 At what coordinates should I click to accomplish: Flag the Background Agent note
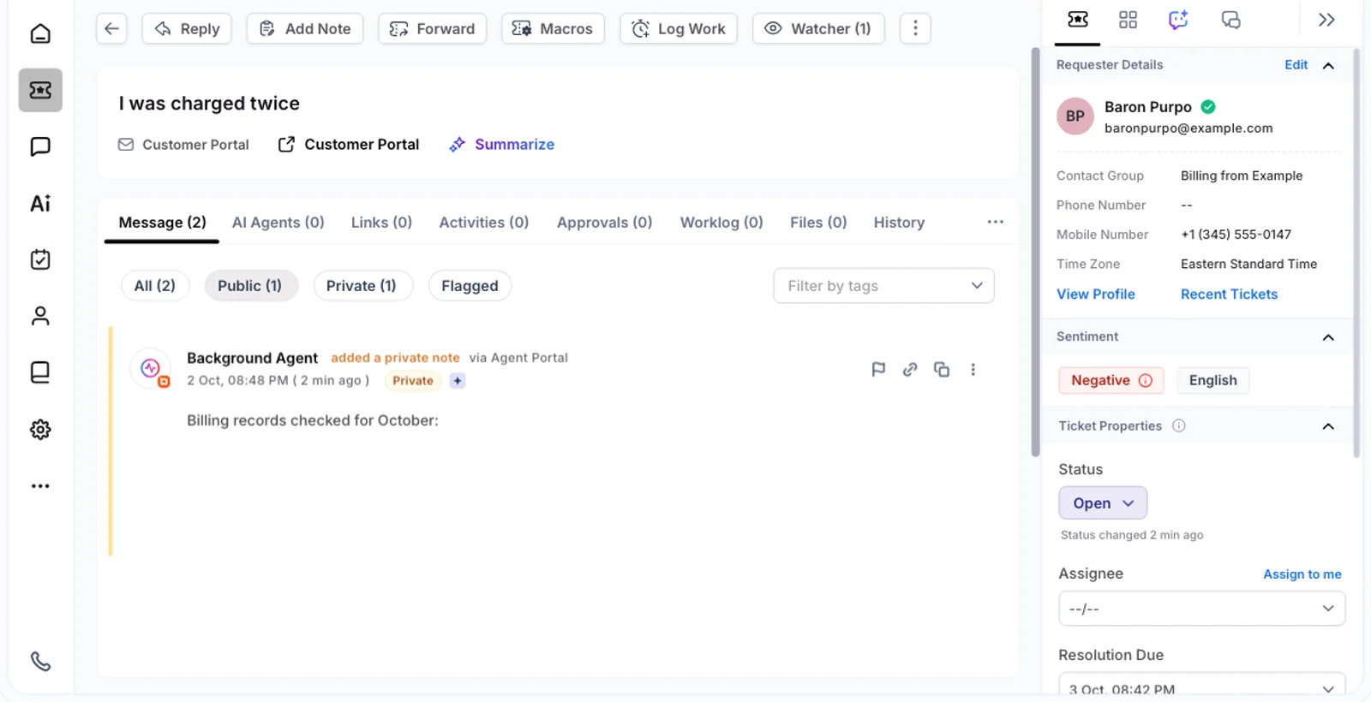coord(878,369)
